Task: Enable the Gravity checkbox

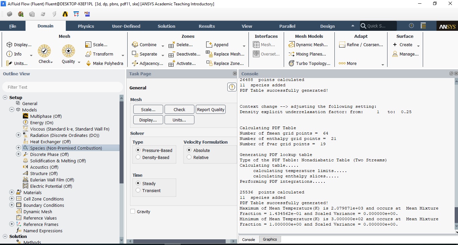Action: coord(133,211)
